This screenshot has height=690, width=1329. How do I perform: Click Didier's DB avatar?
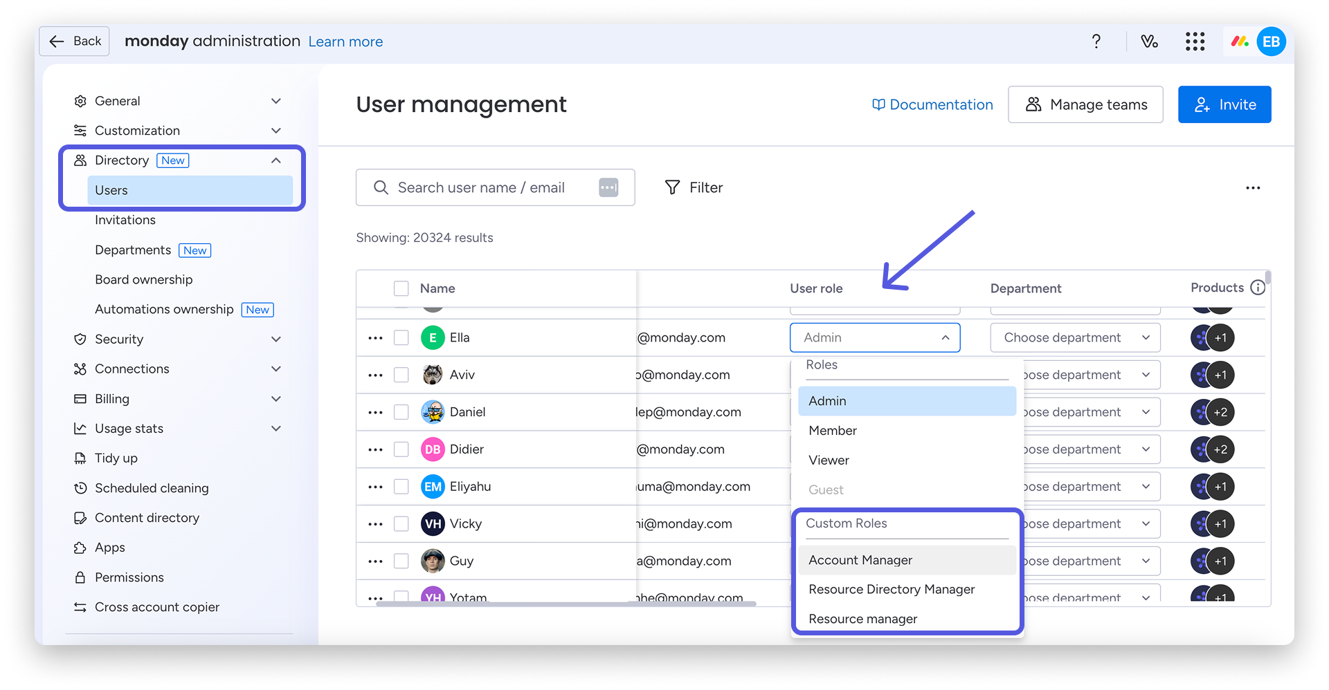click(433, 449)
